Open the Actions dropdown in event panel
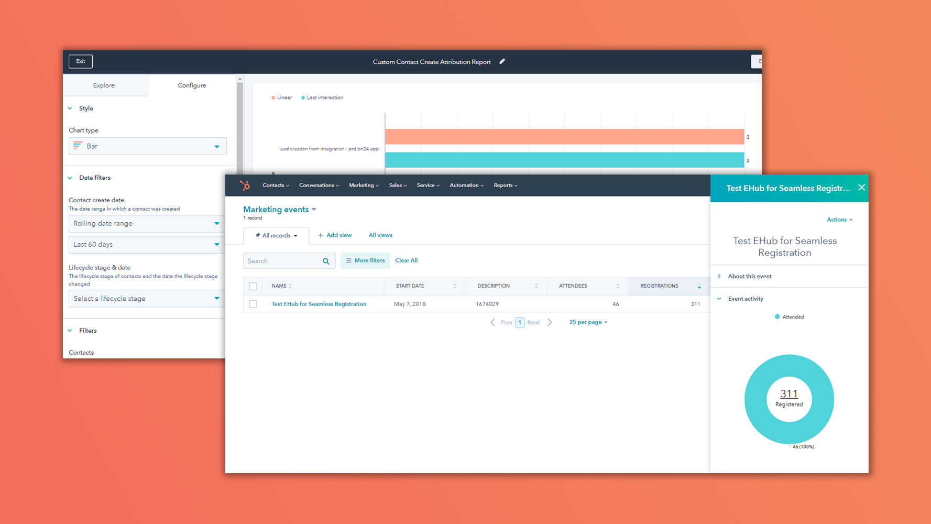 [x=839, y=220]
